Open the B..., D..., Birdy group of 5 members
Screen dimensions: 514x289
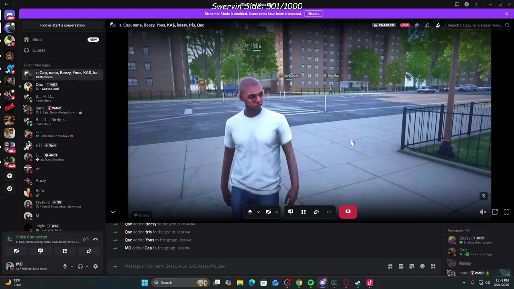(x=62, y=122)
